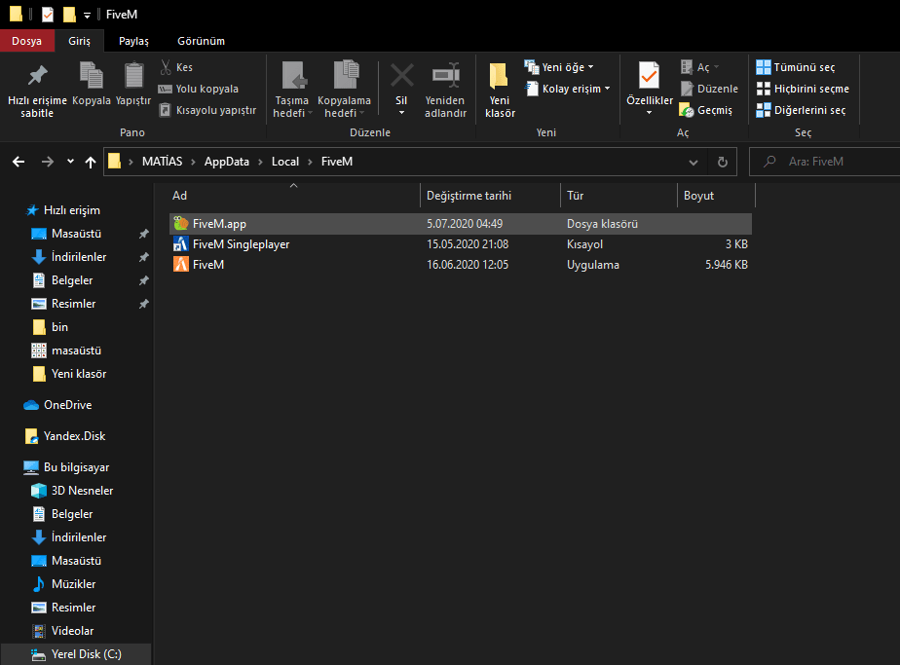900x665 pixels.
Task: Select Bu bilgisayar in navigation pane
Action: coord(66,467)
